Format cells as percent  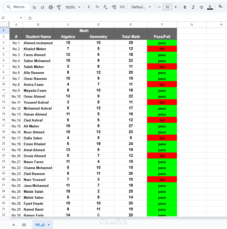tap(97, 7)
